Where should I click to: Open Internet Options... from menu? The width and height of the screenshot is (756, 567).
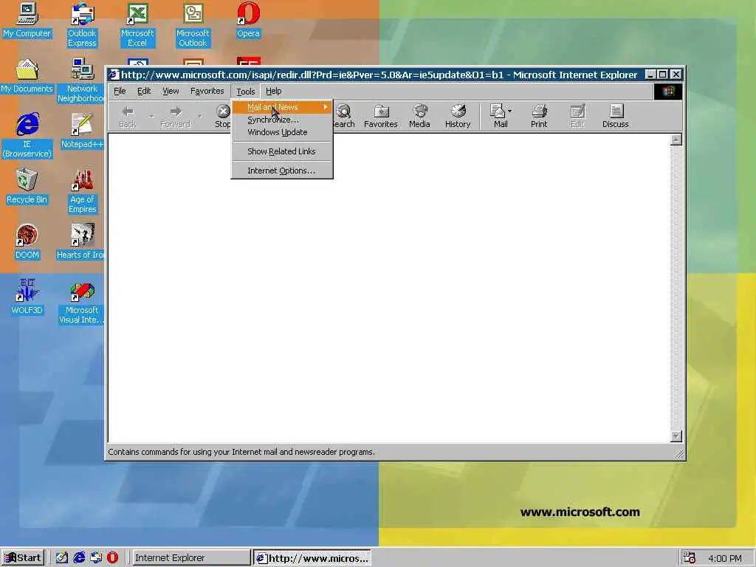click(282, 171)
